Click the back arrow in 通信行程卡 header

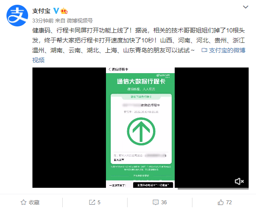109,69
